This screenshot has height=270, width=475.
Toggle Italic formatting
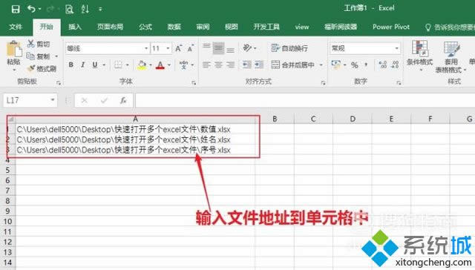[82, 65]
